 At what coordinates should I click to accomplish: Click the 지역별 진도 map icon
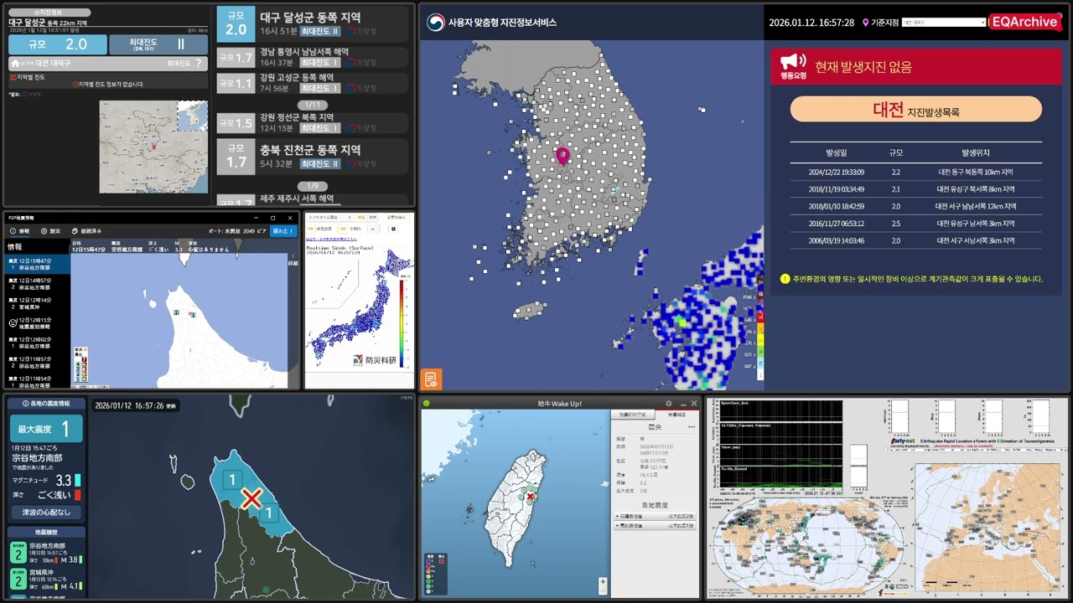[12, 77]
